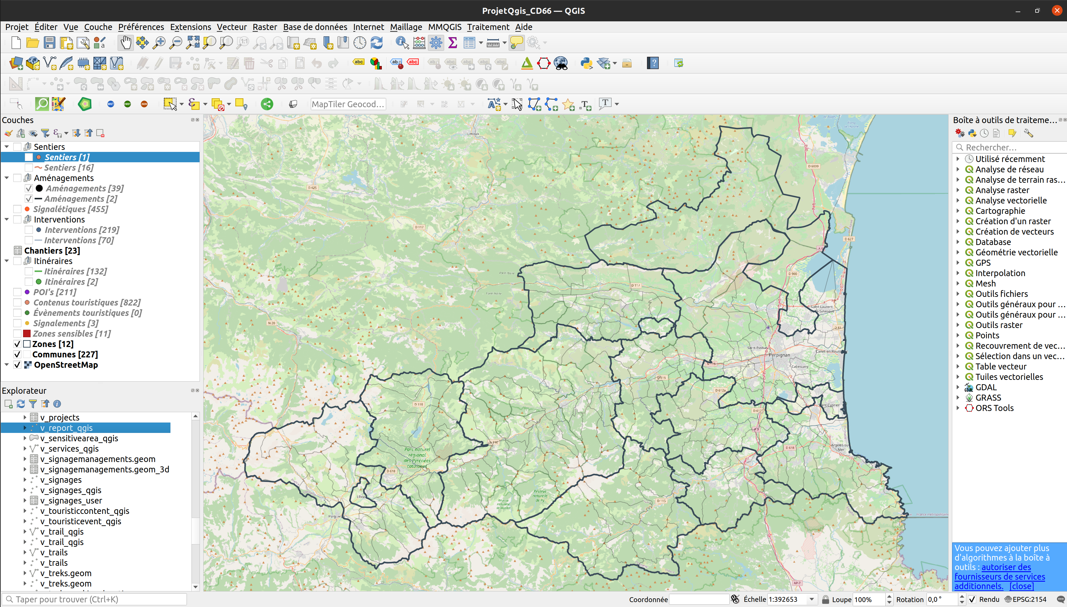The width and height of the screenshot is (1067, 607).
Task: Click the measure line ruler icon
Action: coord(493,43)
